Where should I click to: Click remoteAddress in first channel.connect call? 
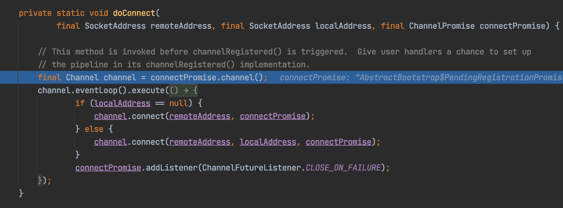click(x=200, y=116)
